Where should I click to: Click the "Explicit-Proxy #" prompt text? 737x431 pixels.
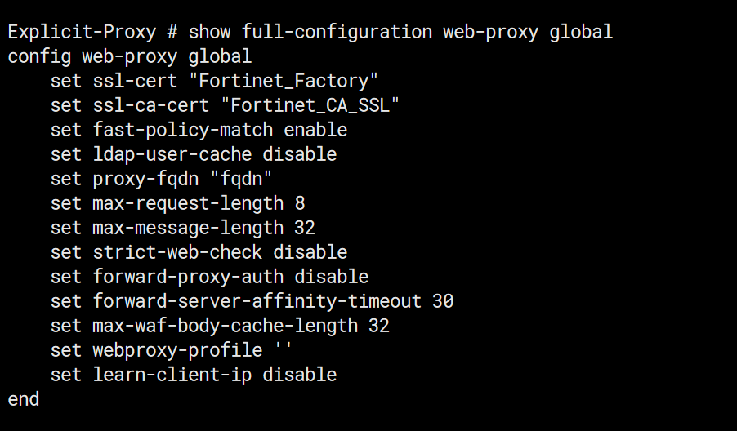click(93, 33)
